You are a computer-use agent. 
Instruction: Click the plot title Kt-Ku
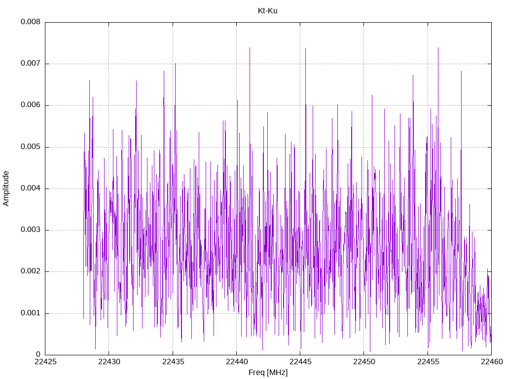(268, 11)
